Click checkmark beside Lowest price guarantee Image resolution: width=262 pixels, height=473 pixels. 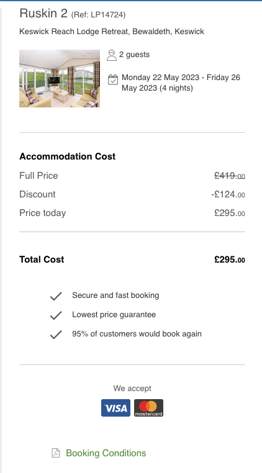56,315
